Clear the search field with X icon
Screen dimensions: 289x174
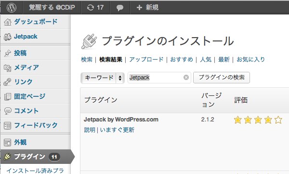click(186, 78)
